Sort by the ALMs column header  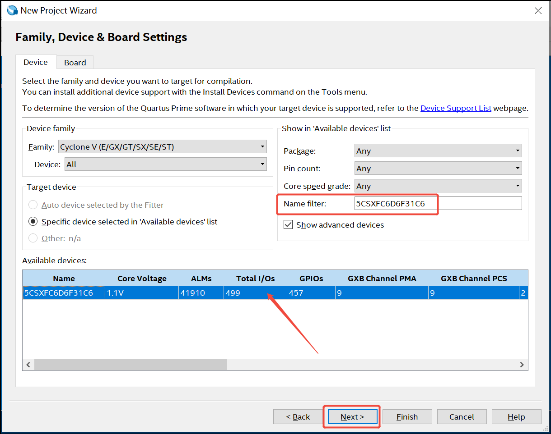click(201, 279)
